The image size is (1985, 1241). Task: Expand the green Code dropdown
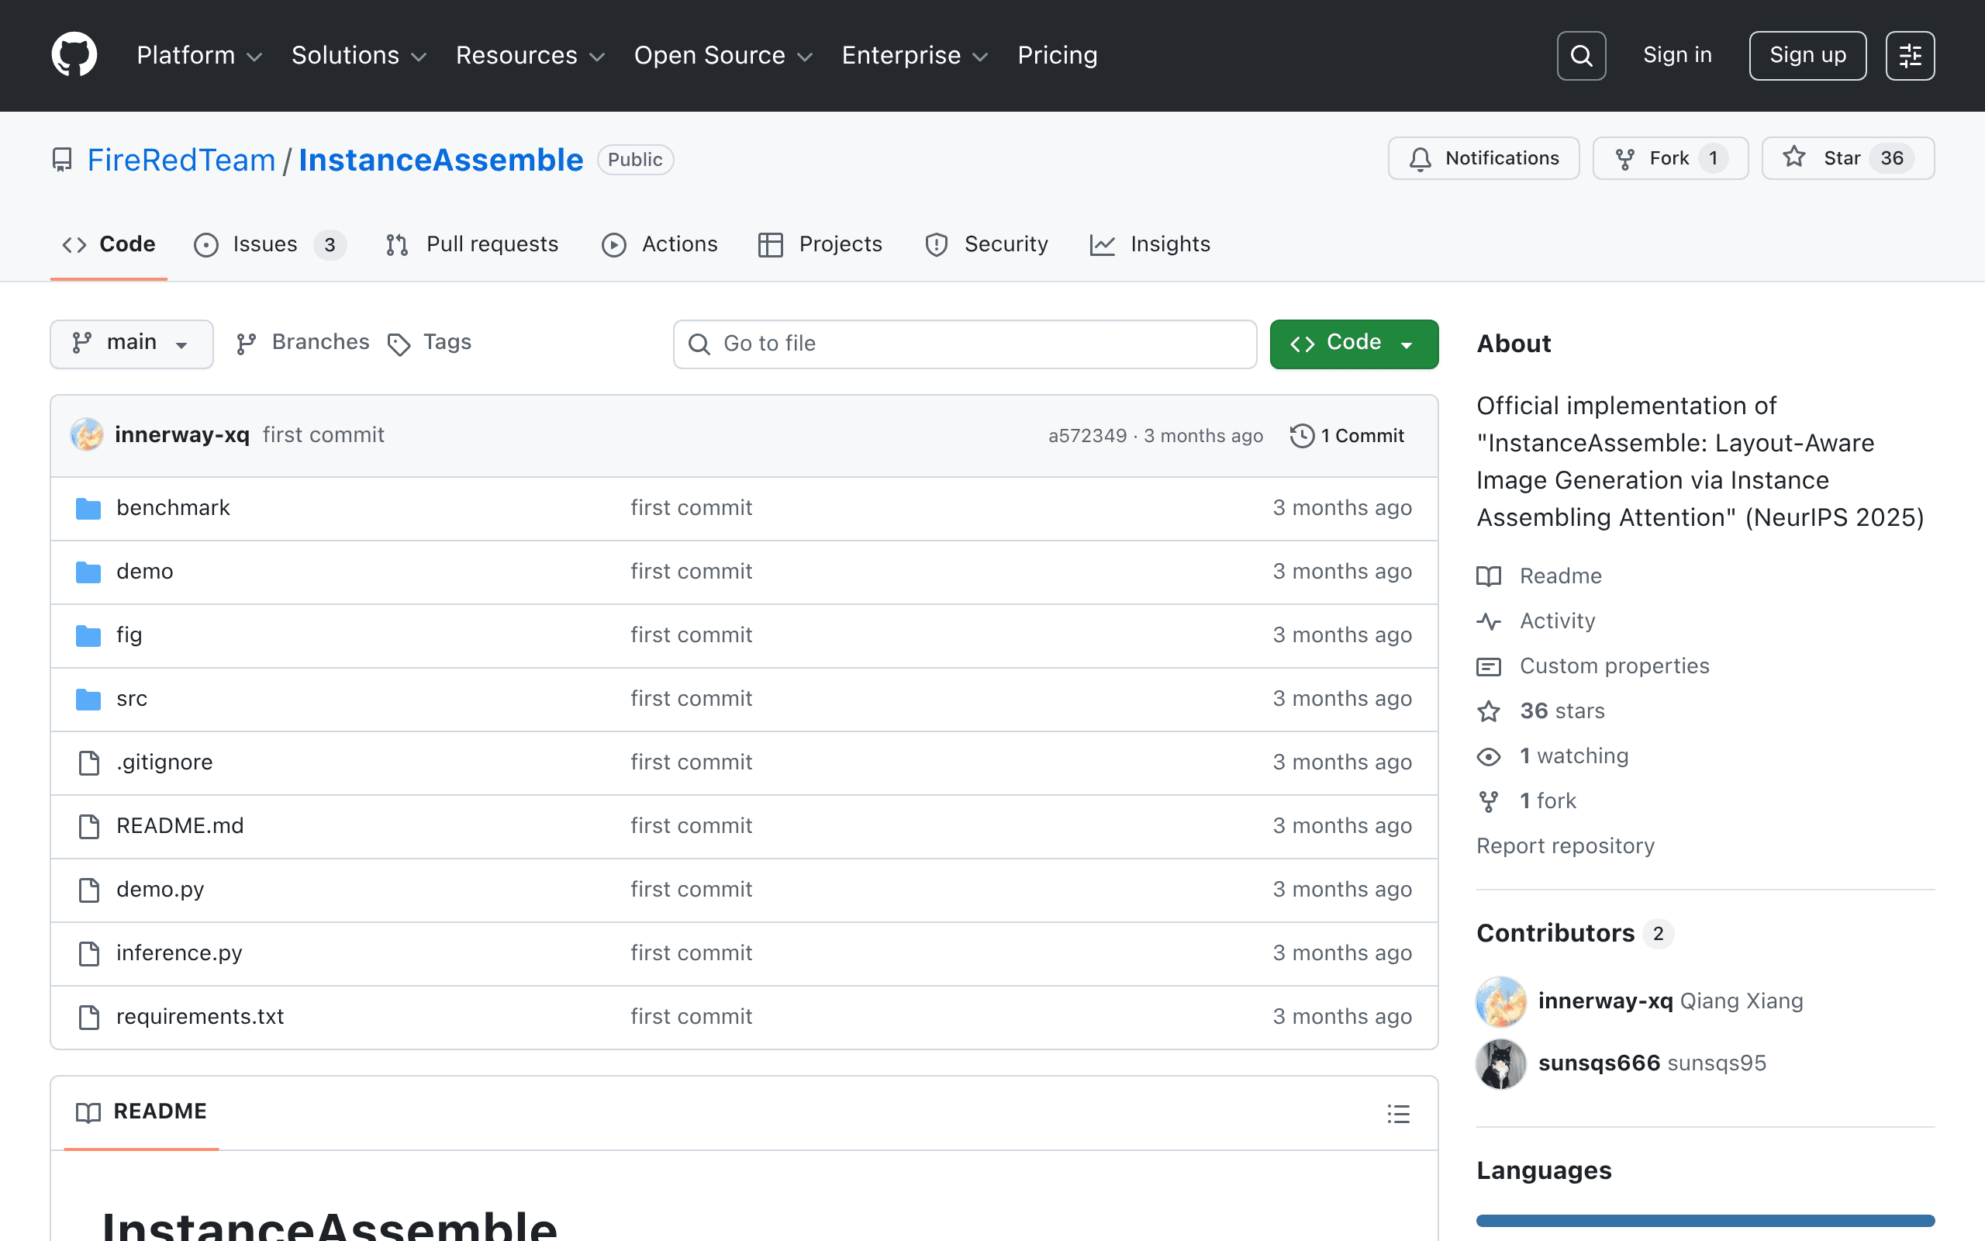[1353, 343]
